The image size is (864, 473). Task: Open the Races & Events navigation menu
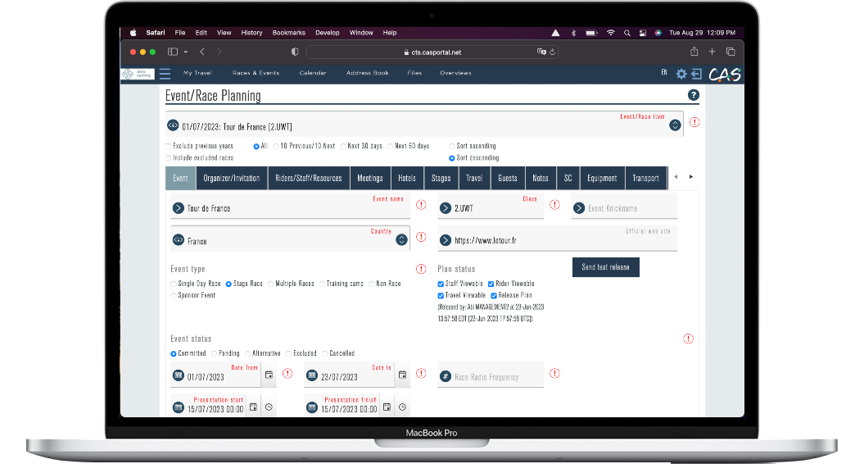pyautogui.click(x=256, y=73)
